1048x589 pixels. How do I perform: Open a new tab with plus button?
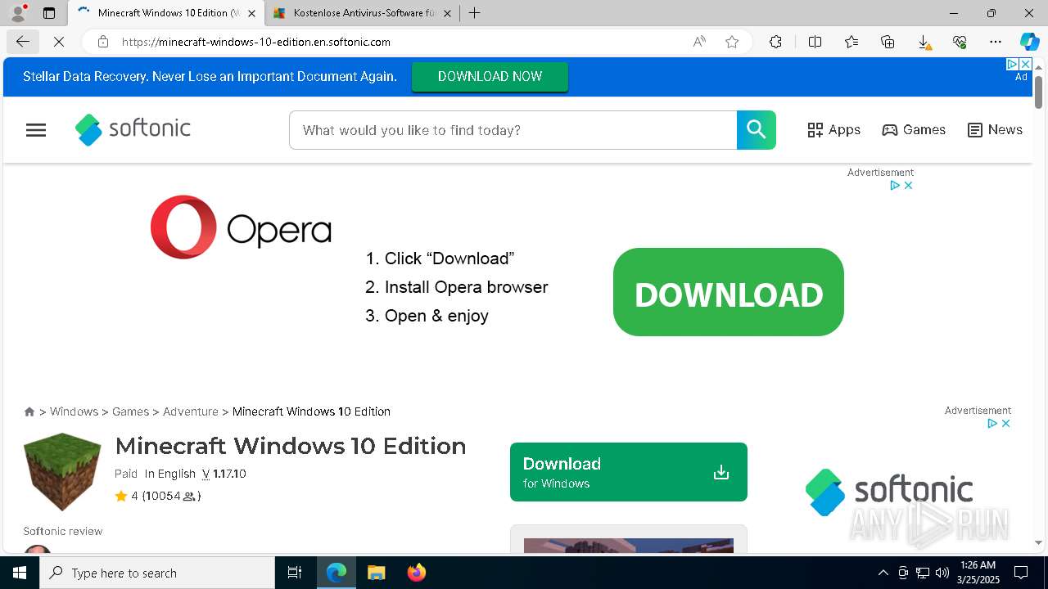coord(475,13)
